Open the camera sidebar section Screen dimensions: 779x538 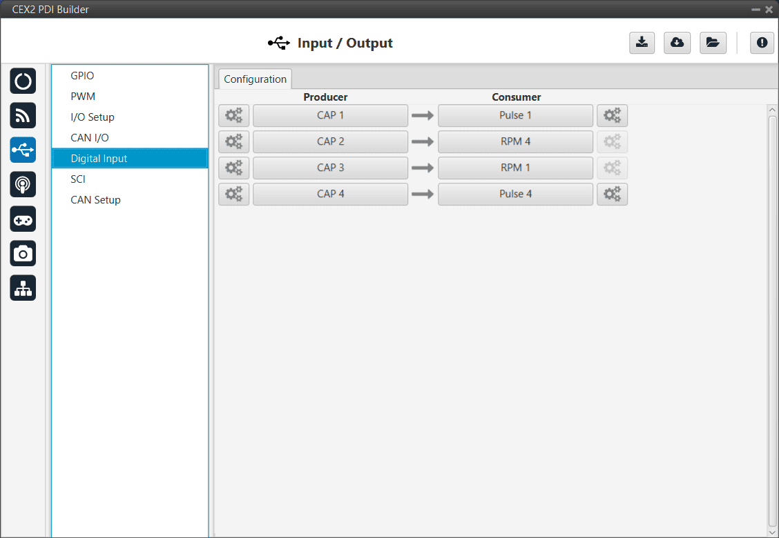[x=23, y=254]
